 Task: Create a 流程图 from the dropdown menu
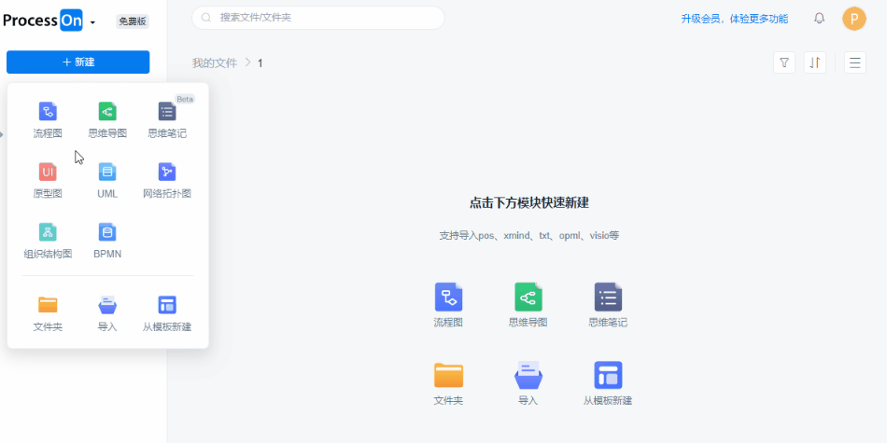coord(48,119)
